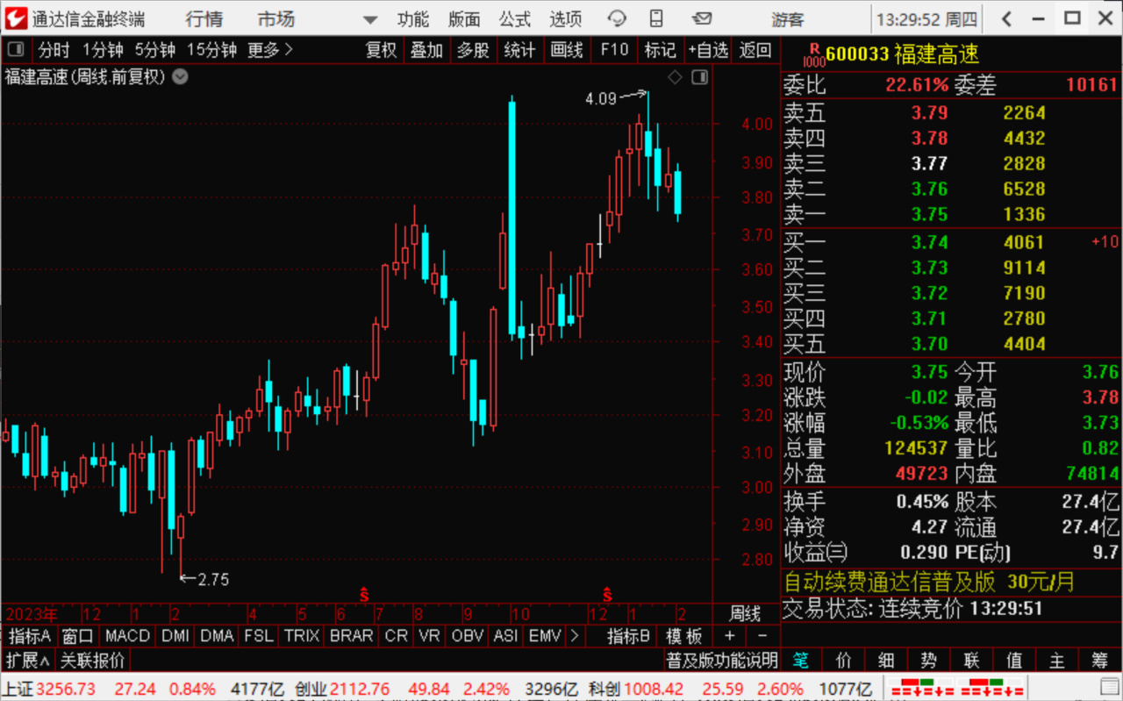Select the 15分钟 chart period

point(211,51)
